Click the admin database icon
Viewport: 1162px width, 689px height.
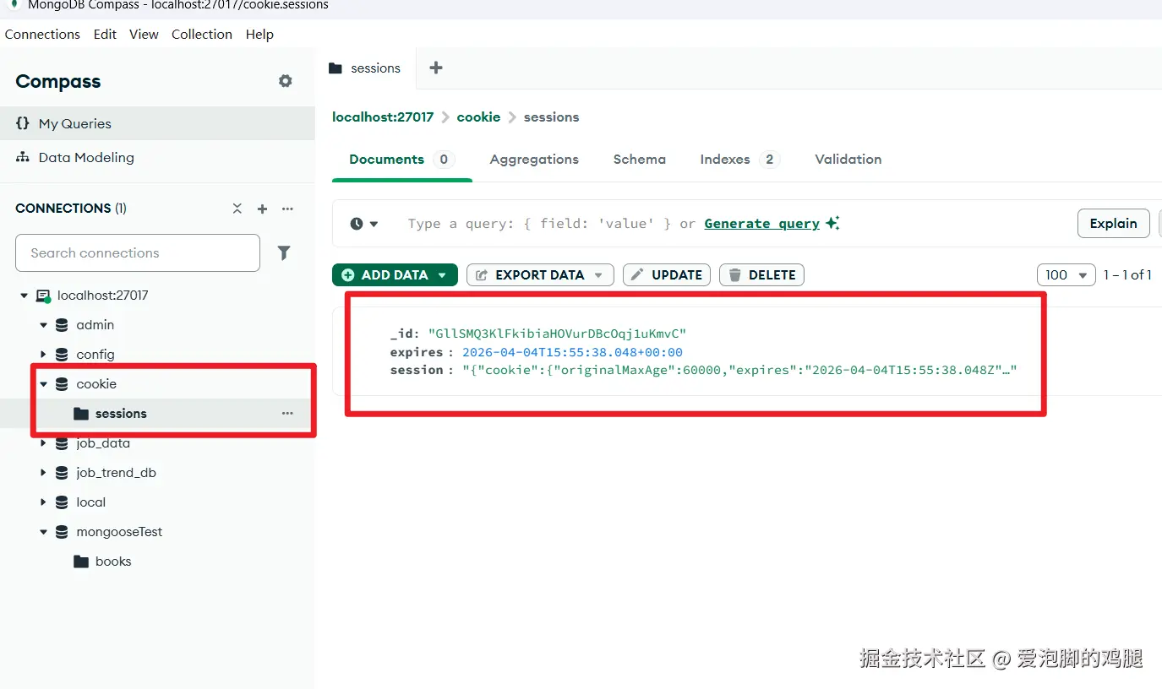[62, 325]
